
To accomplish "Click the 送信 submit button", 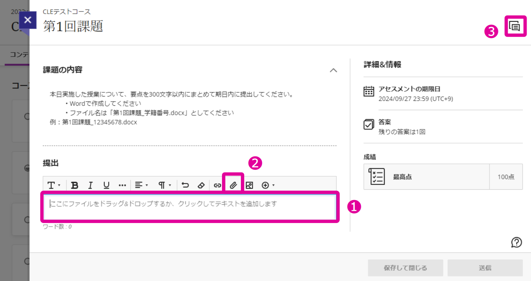I will pyautogui.click(x=485, y=268).
